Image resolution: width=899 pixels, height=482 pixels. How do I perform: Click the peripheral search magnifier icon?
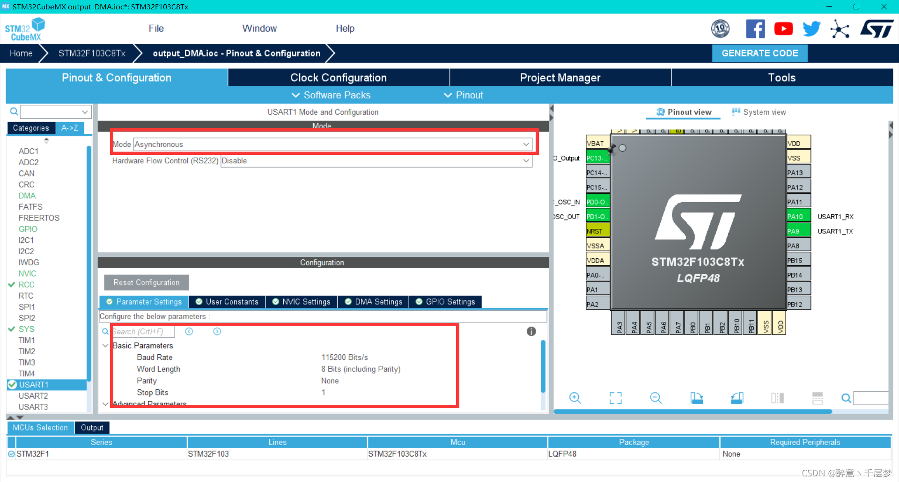tap(14, 111)
